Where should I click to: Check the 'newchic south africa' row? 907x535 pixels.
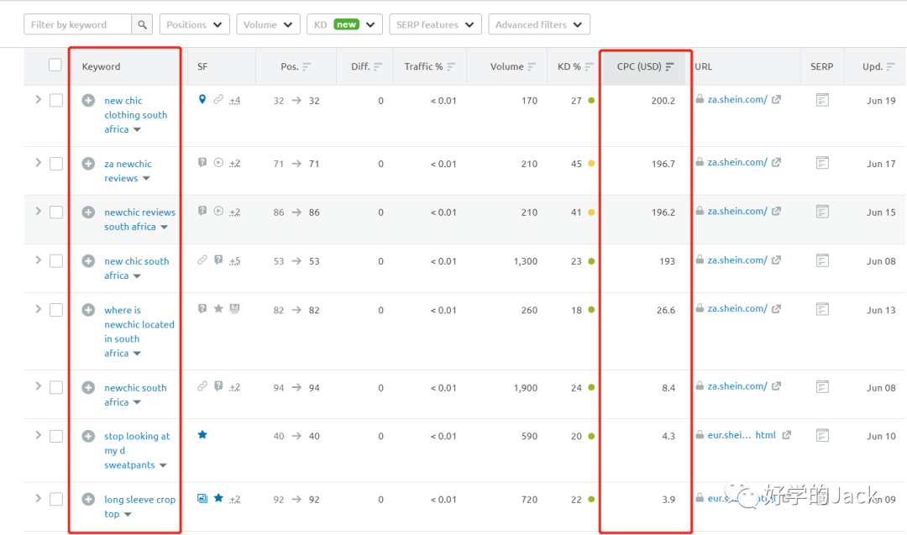coord(56,387)
